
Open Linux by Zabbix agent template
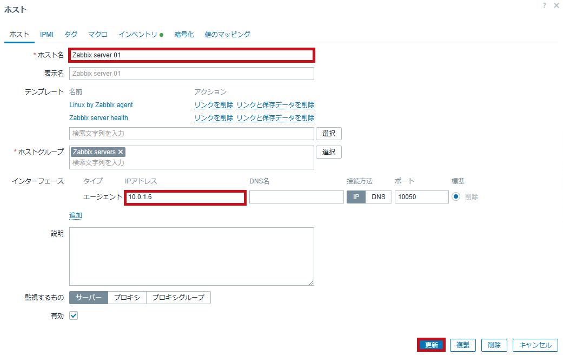coord(101,105)
